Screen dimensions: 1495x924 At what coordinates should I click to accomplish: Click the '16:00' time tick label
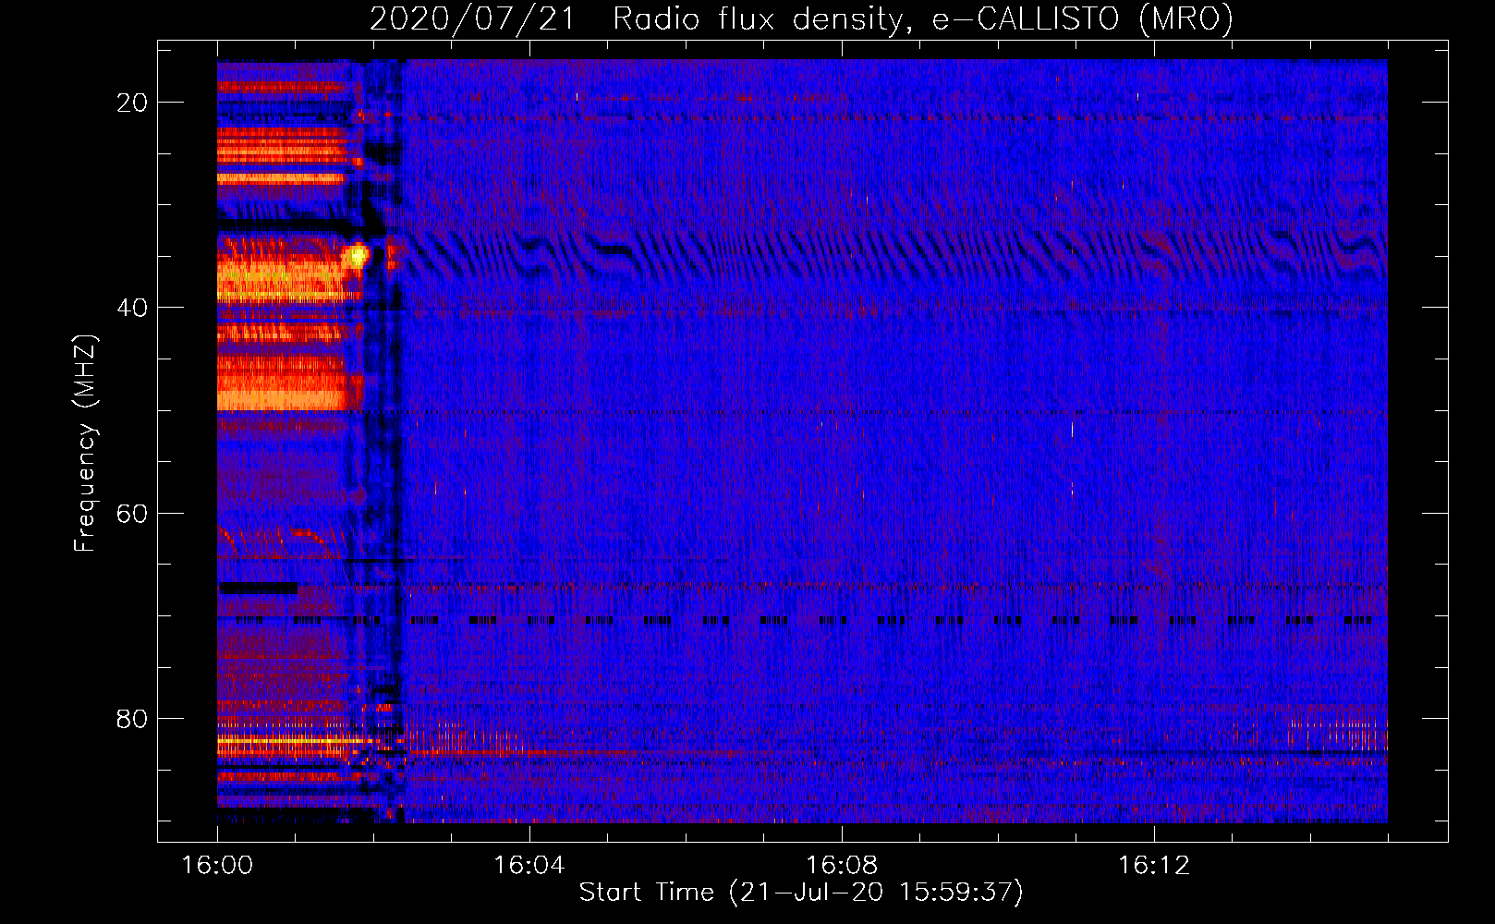pos(217,866)
